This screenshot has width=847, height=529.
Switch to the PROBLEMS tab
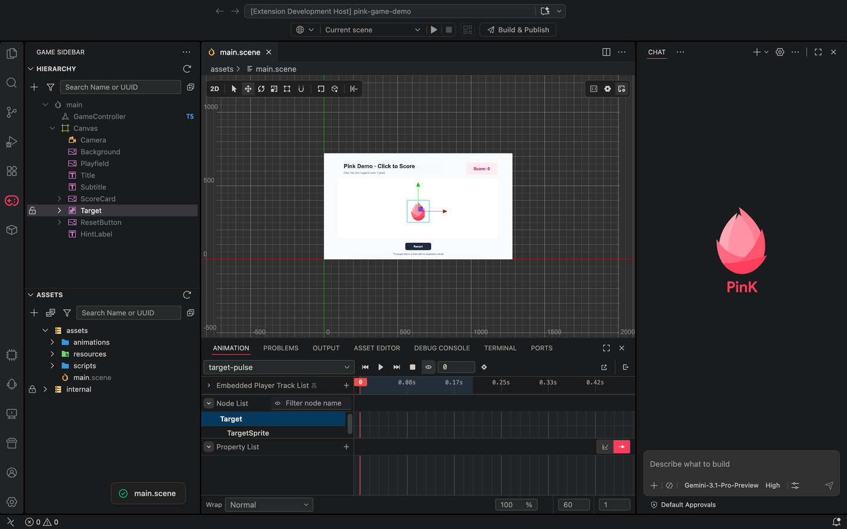point(281,348)
